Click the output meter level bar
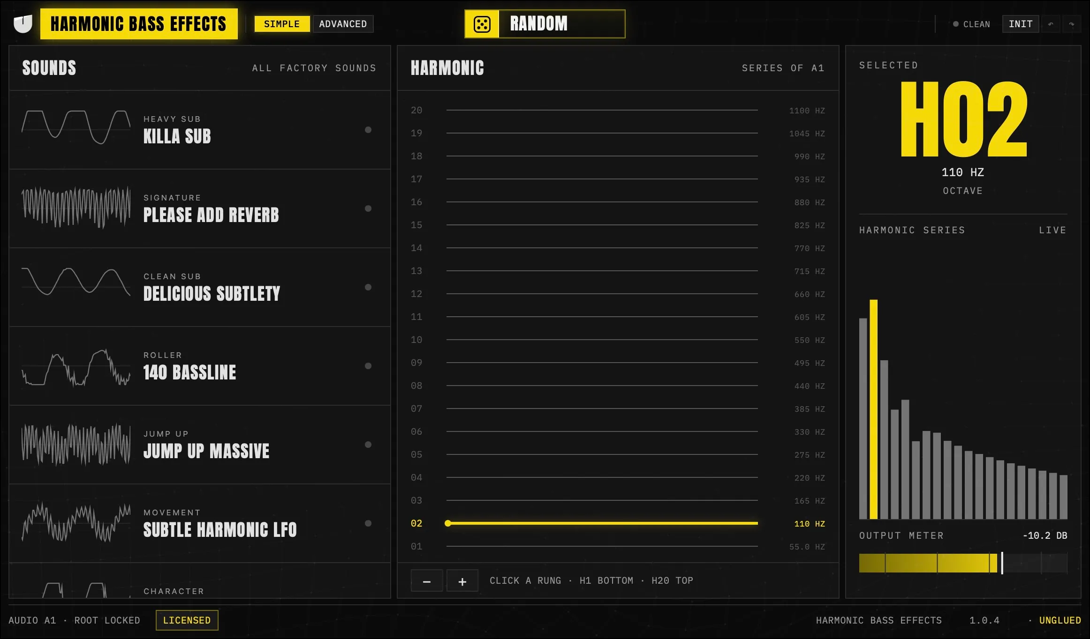The width and height of the screenshot is (1090, 639). coord(963,563)
